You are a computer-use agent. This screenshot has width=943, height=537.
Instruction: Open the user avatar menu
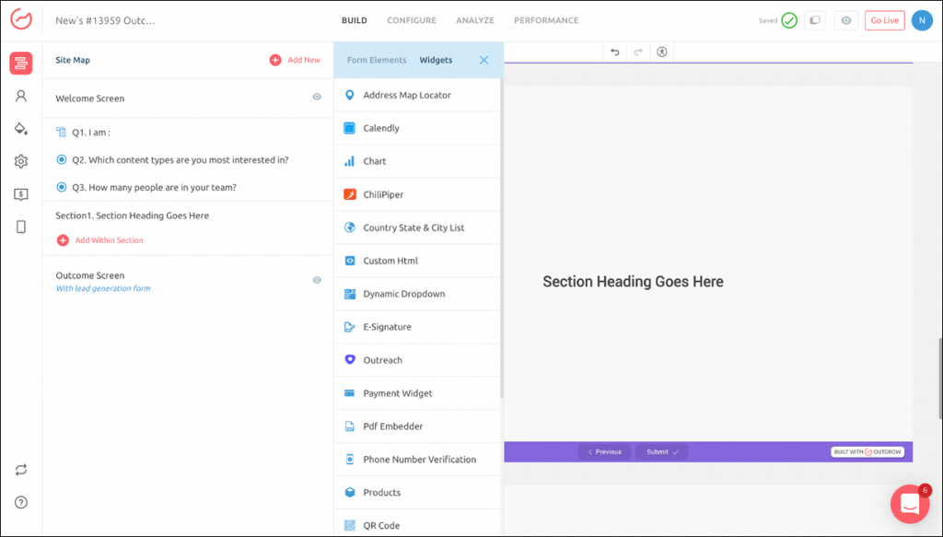921,20
